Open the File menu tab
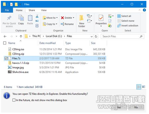The height and width of the screenshot is (114, 149). (x=7, y=10)
